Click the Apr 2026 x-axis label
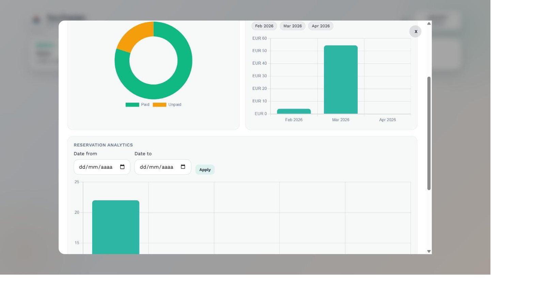Screen dimensions: 545x305 (387, 120)
